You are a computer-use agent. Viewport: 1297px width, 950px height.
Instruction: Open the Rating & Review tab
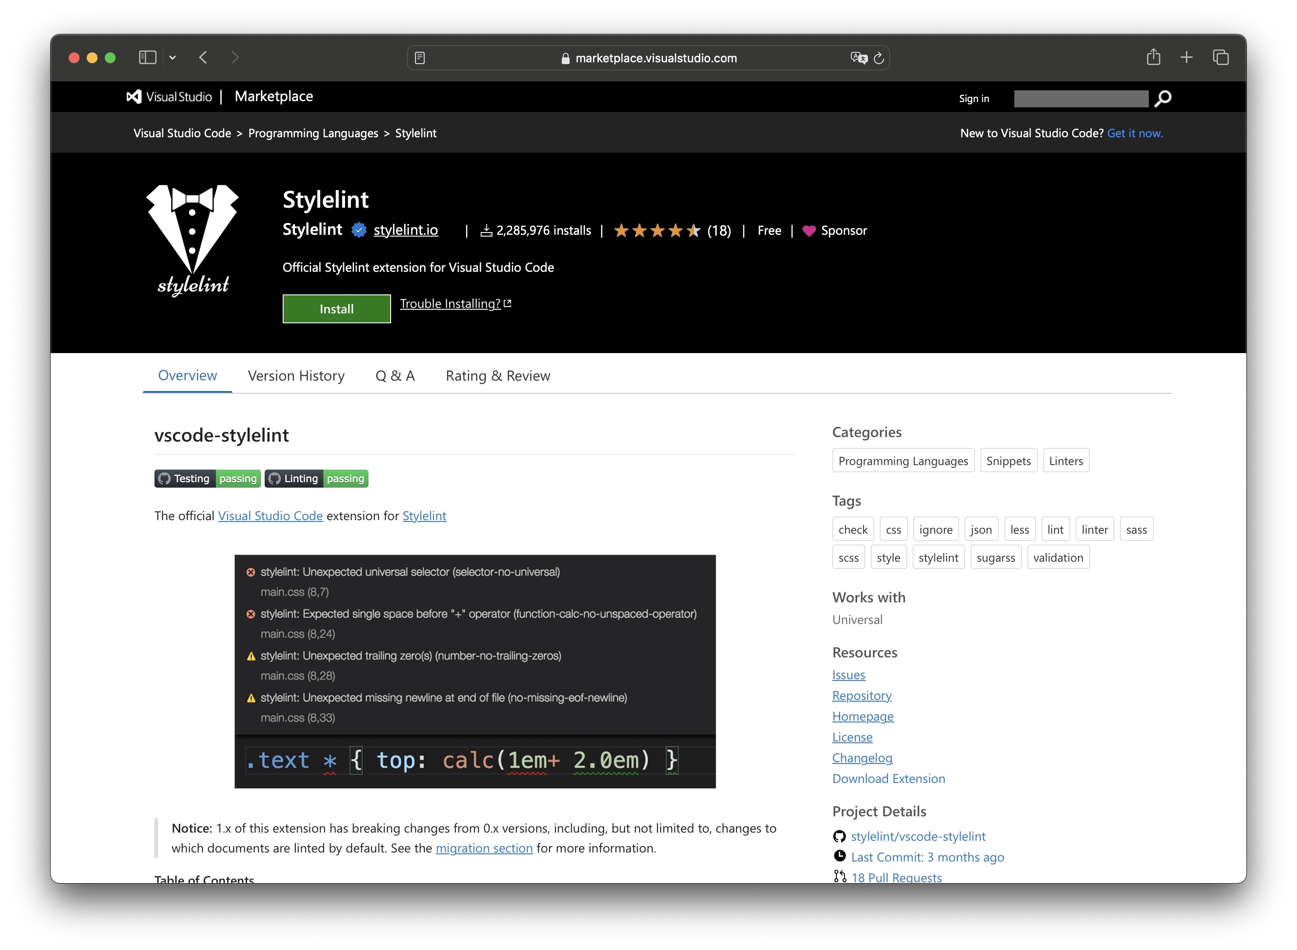point(498,376)
